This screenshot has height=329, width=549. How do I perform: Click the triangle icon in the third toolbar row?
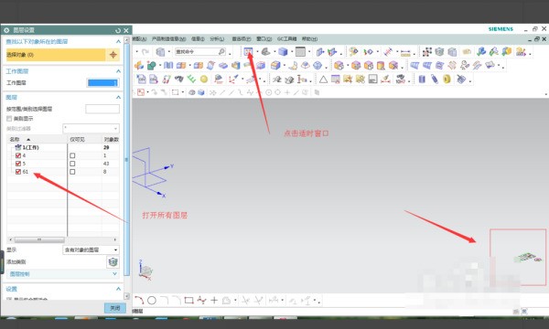click(323, 80)
